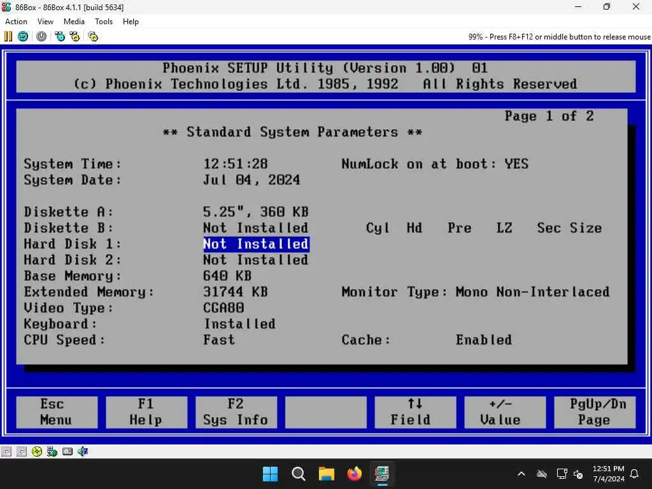Launch Firefox from the taskbar
Viewport: 652px width, 489px height.
tap(354, 474)
